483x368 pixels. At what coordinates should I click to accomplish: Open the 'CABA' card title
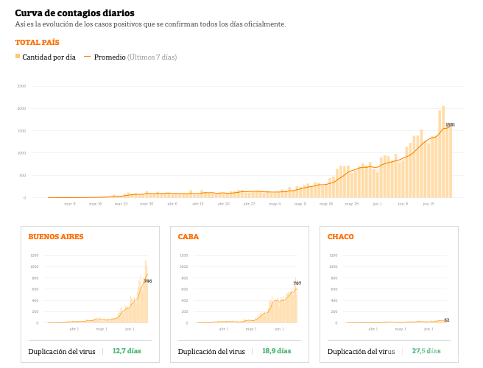click(x=188, y=237)
